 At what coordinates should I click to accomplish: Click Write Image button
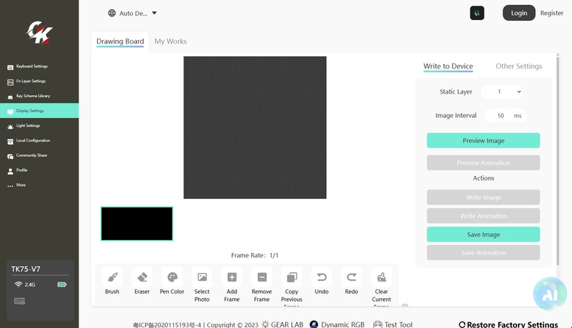click(483, 198)
